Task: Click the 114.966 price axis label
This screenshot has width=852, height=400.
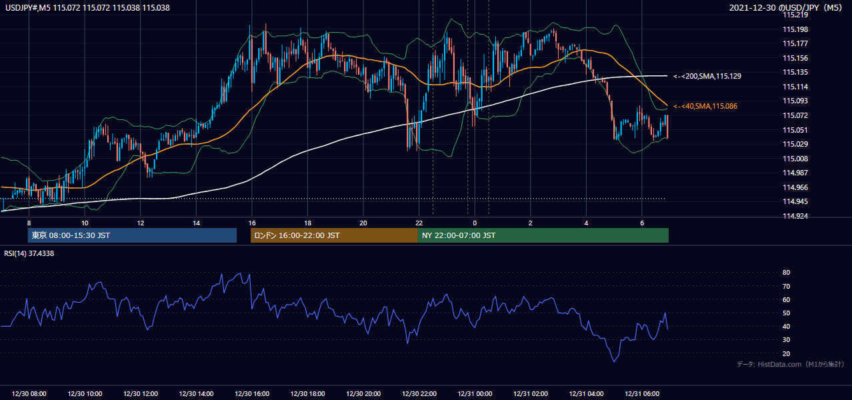Action: pos(794,187)
